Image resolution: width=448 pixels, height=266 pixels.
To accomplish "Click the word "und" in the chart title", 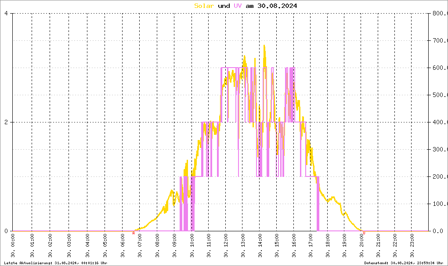I will [x=224, y=6].
